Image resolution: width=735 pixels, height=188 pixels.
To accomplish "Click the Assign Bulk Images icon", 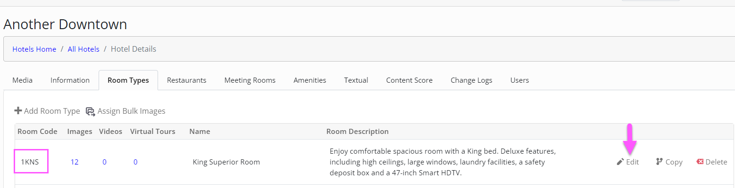I will [90, 111].
